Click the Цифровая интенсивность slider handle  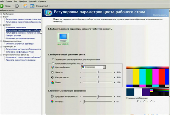pyautogui.click(x=98, y=97)
